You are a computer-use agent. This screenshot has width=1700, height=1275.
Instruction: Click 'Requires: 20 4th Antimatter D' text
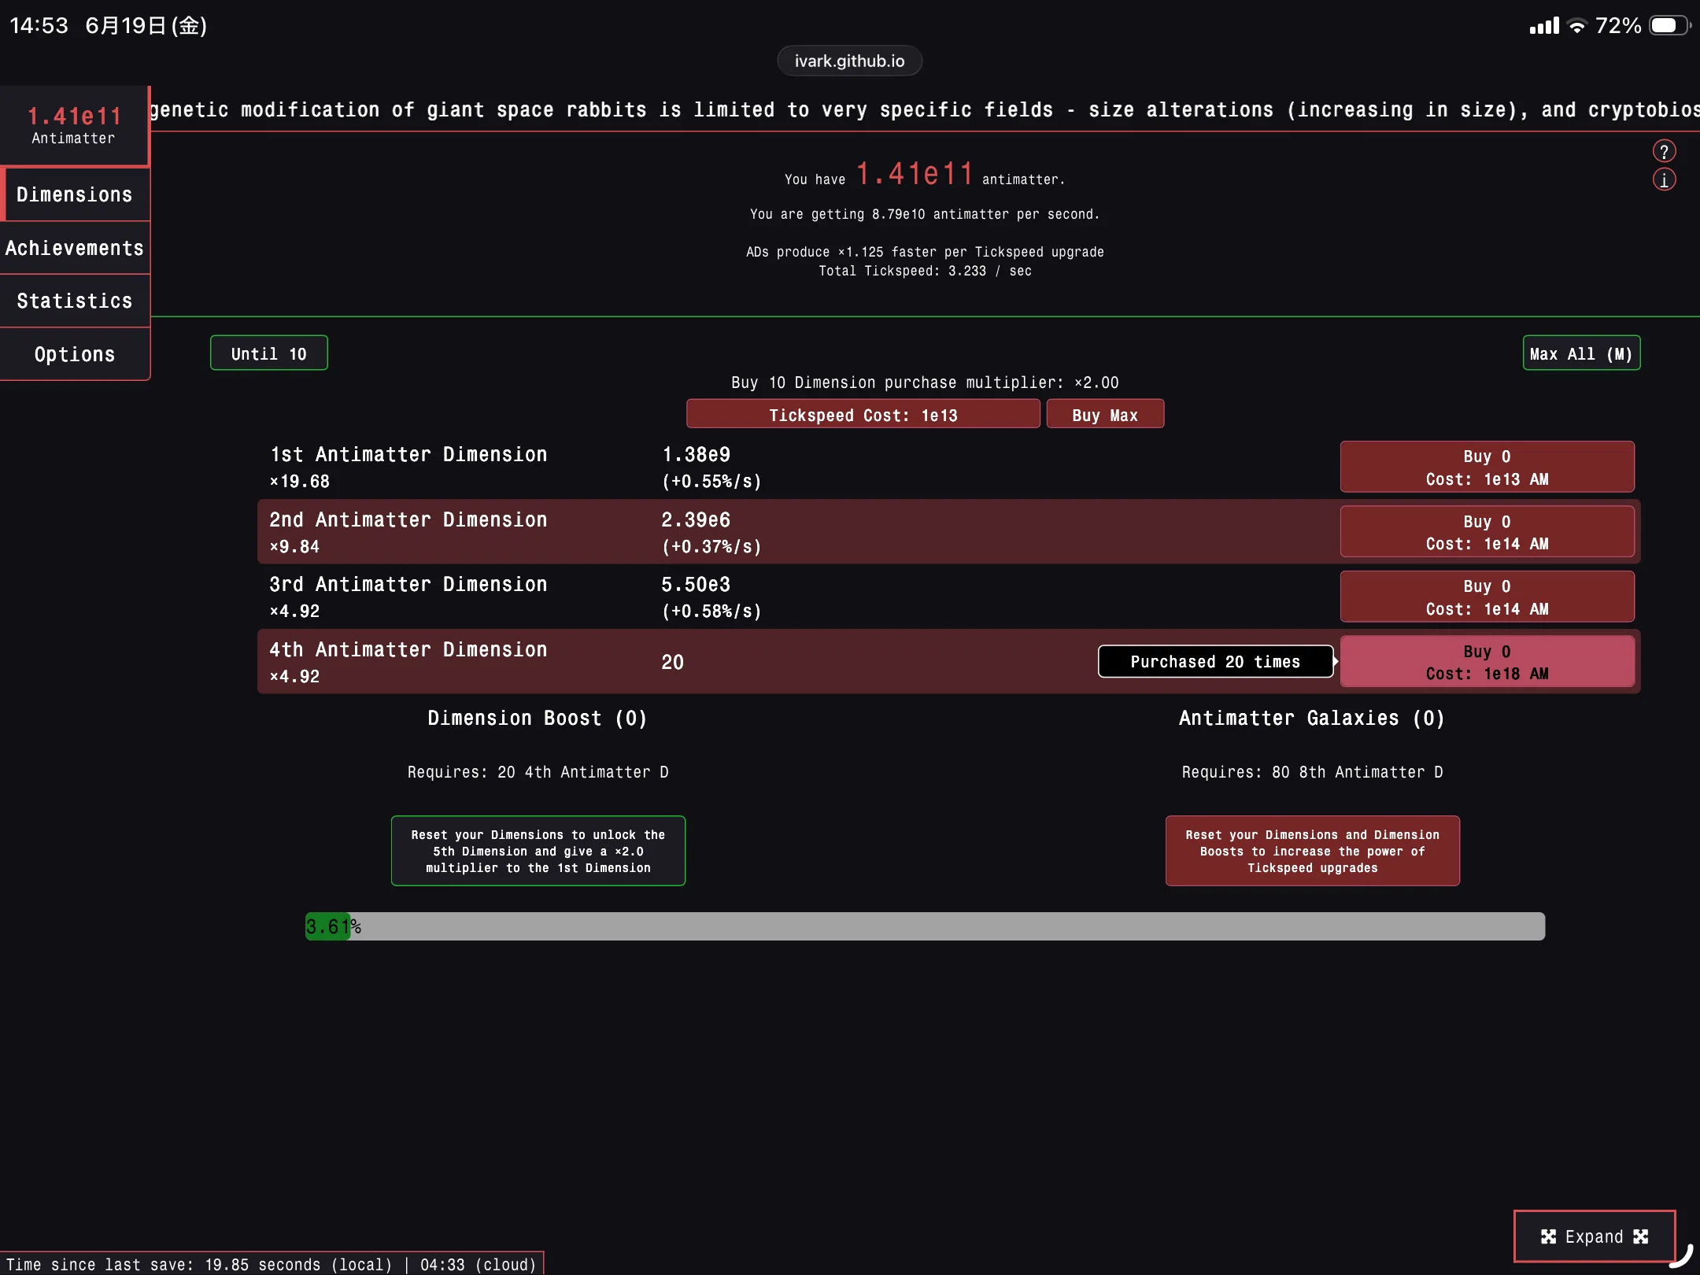tap(538, 772)
